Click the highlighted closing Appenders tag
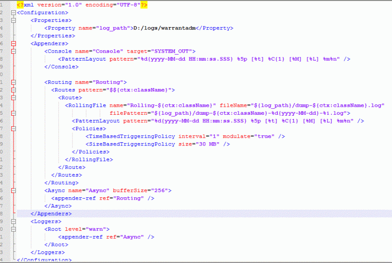The width and height of the screenshot is (392, 263). click(51, 214)
